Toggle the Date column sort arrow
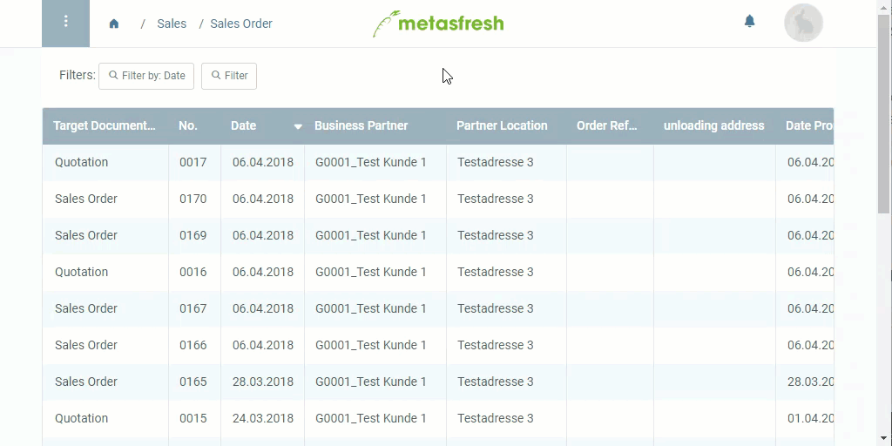Viewport: 892px width, 446px height. pos(298,126)
